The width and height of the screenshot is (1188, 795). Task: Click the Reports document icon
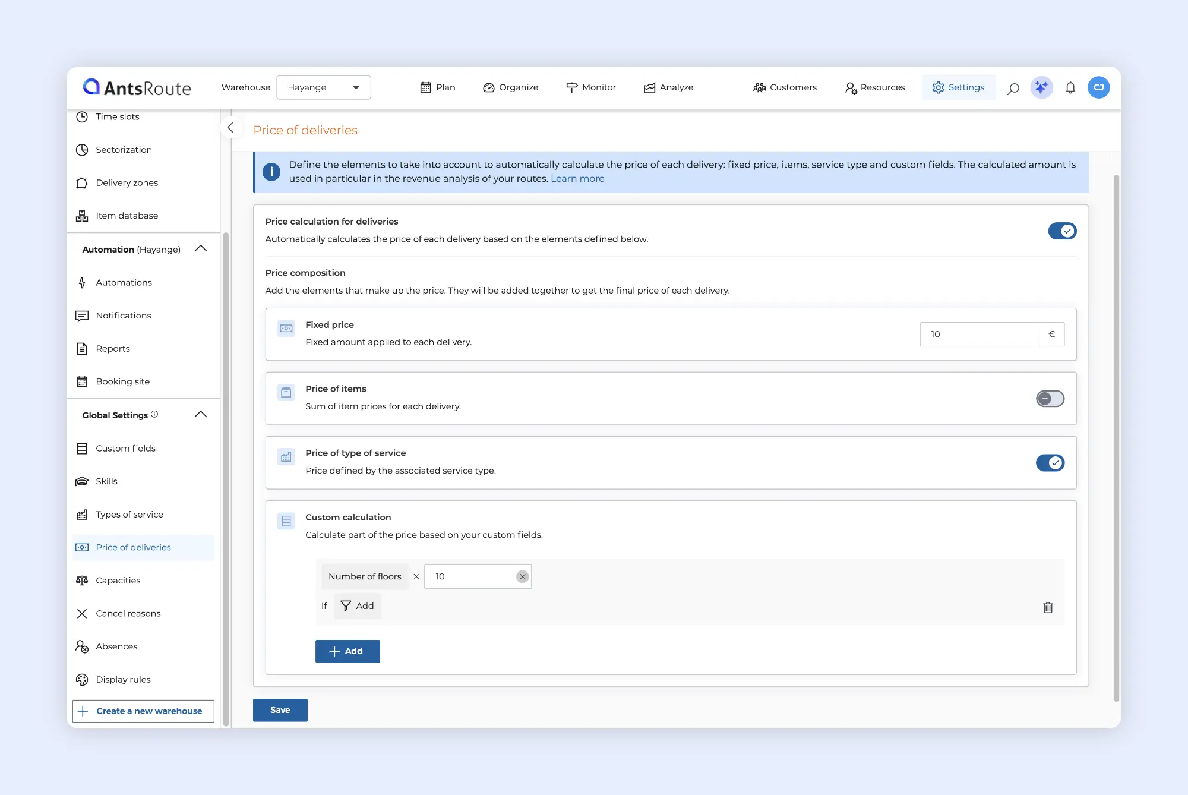[x=82, y=349]
